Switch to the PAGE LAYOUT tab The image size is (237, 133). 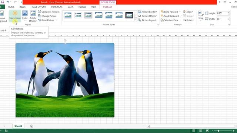tap(39, 7)
